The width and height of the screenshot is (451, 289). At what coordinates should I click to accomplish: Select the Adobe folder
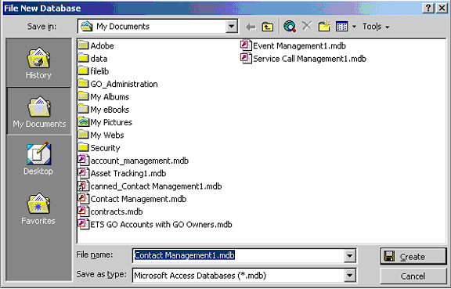pyautogui.click(x=96, y=45)
